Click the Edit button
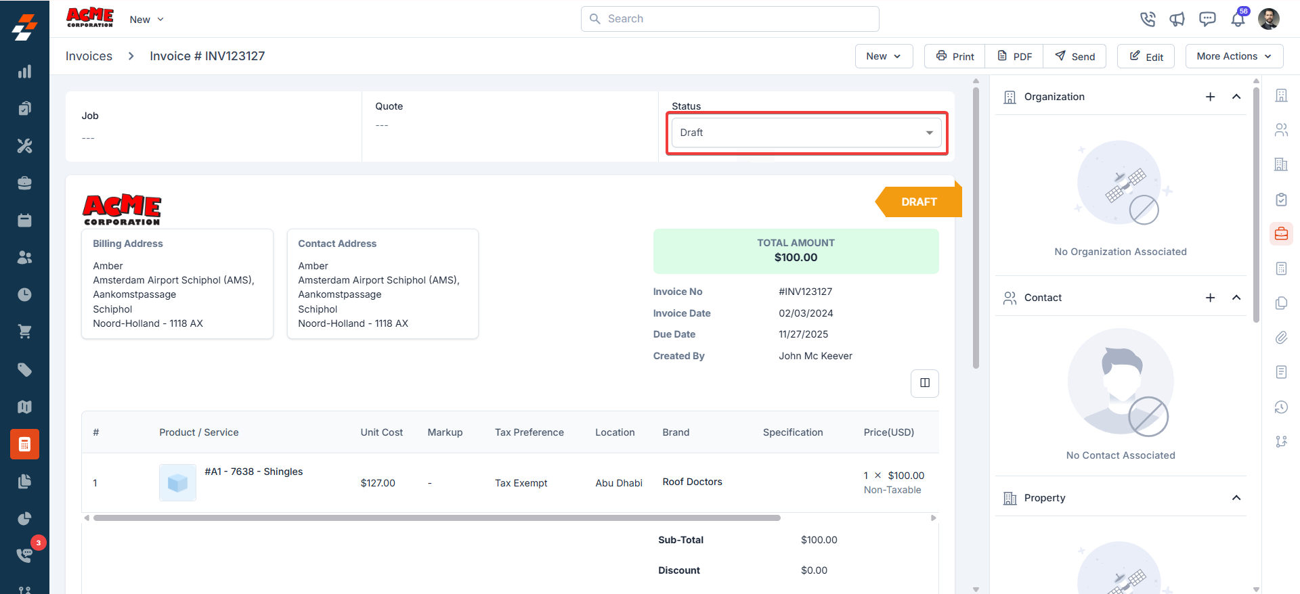The width and height of the screenshot is (1300, 594). tap(1146, 56)
